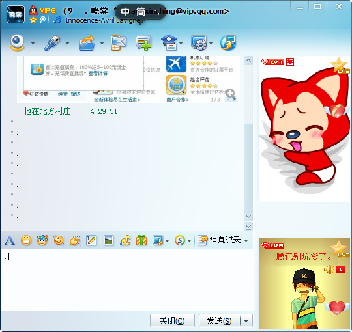Click the contact avatar in title bar
This screenshot has height=332, width=352.
click(x=16, y=14)
